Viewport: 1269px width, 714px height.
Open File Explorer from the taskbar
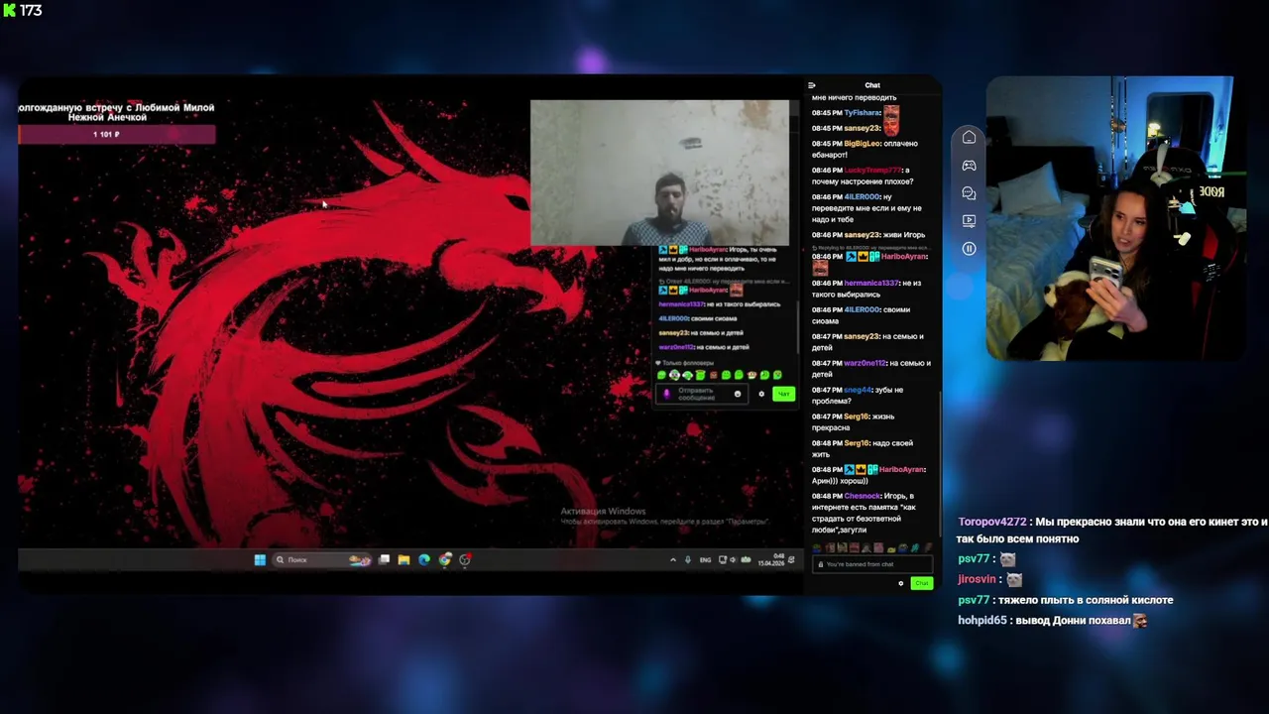404,559
